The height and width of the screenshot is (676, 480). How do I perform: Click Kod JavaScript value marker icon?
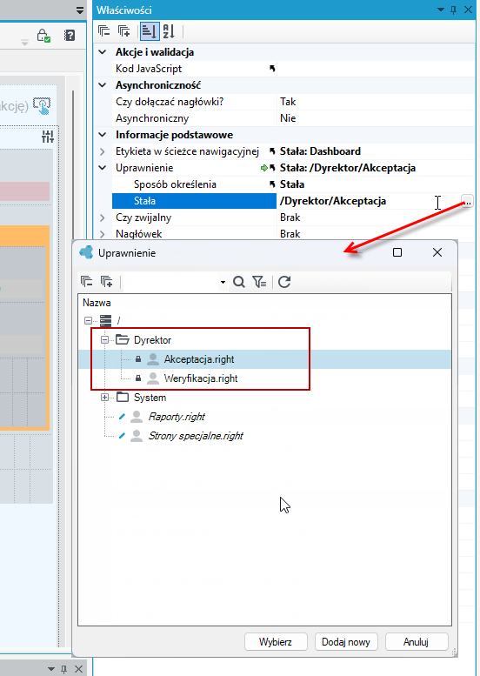(x=272, y=69)
